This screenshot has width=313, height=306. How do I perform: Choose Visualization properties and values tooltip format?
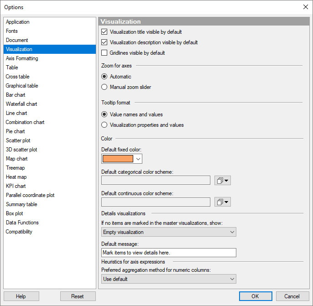tap(104, 125)
